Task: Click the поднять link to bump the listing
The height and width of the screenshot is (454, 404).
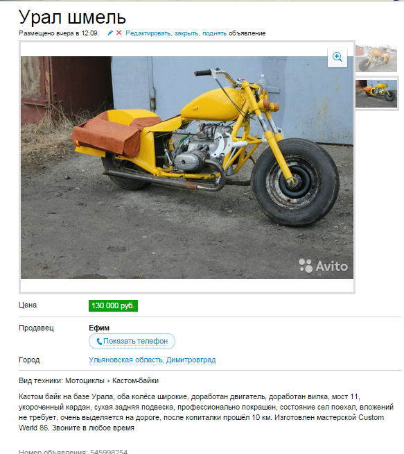Action: click(x=214, y=33)
